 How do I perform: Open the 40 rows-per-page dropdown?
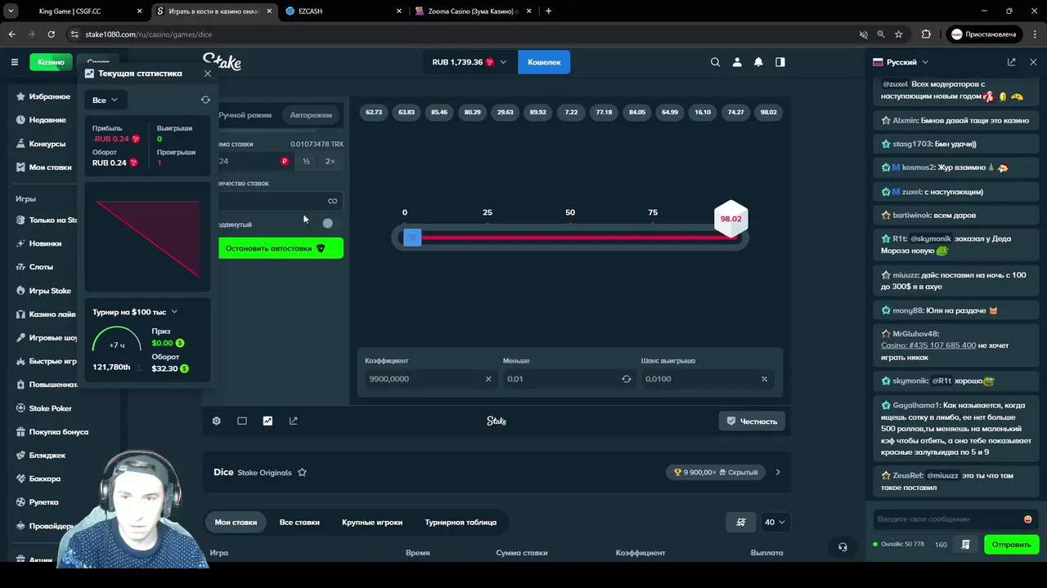click(775, 522)
